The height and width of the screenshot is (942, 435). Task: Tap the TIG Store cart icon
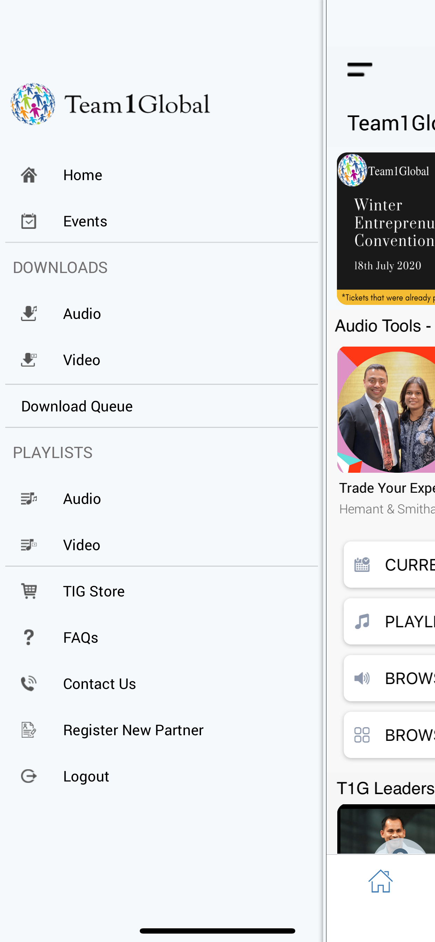tap(29, 591)
